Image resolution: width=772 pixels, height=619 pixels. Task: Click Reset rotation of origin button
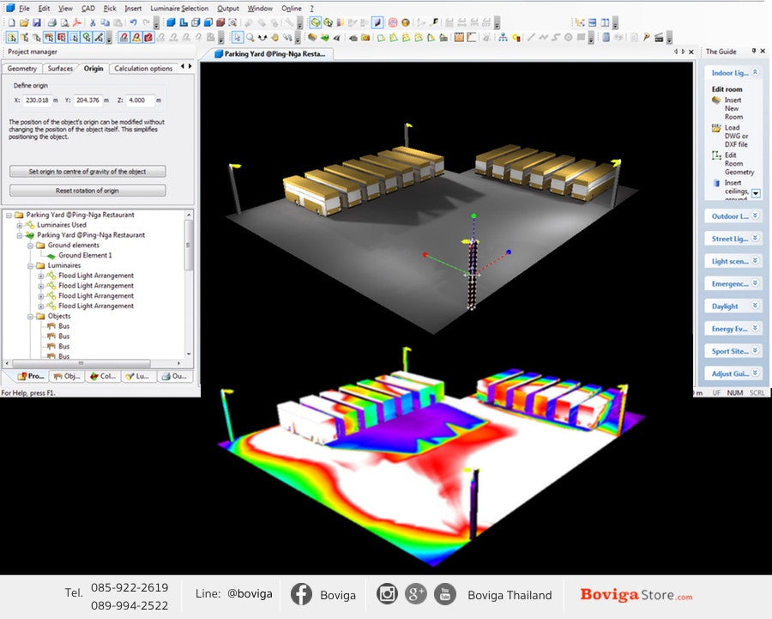[87, 191]
